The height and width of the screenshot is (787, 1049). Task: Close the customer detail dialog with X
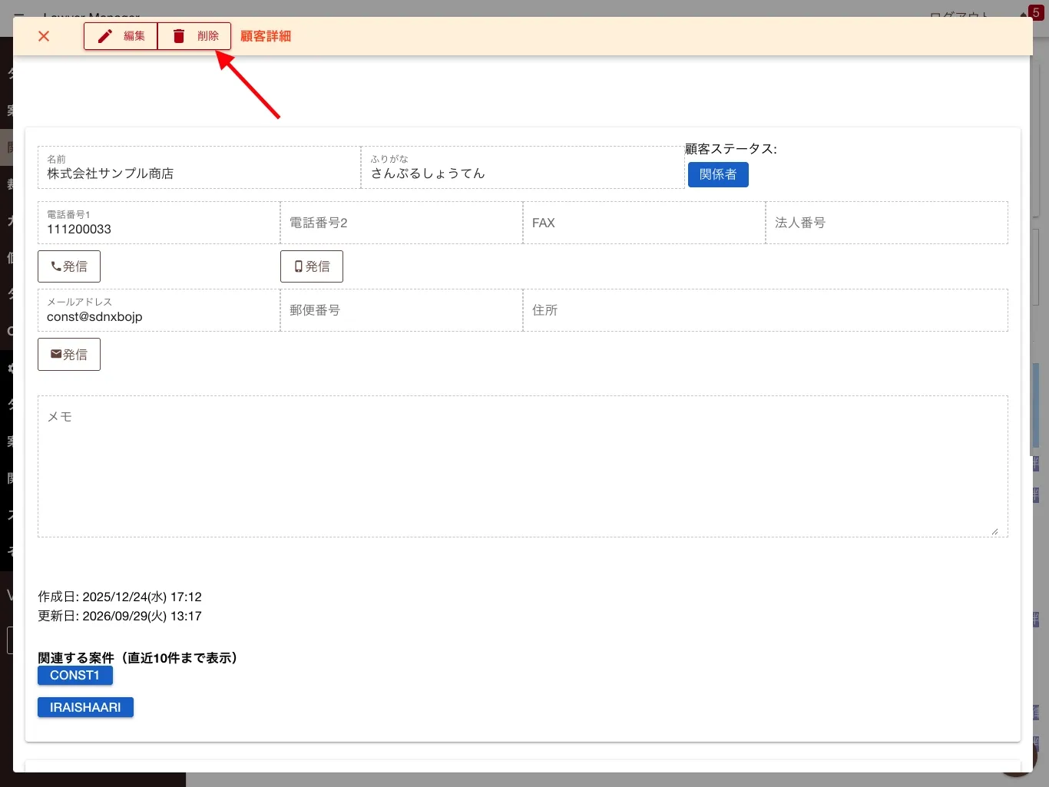coord(44,36)
